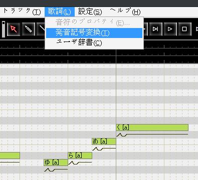Select the unlabeled green note at left edge
Screen dimensions: 198x180
click(x=10, y=155)
